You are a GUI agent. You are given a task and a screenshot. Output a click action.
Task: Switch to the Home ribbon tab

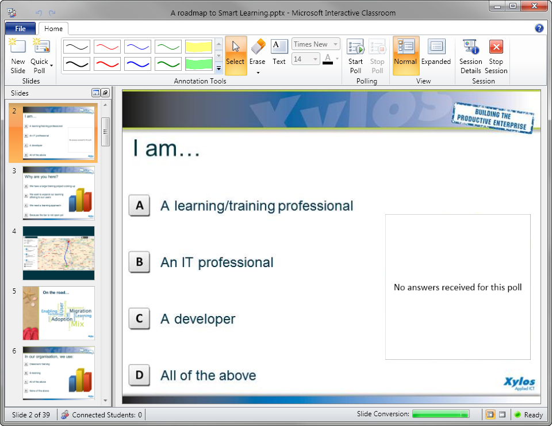(x=53, y=29)
